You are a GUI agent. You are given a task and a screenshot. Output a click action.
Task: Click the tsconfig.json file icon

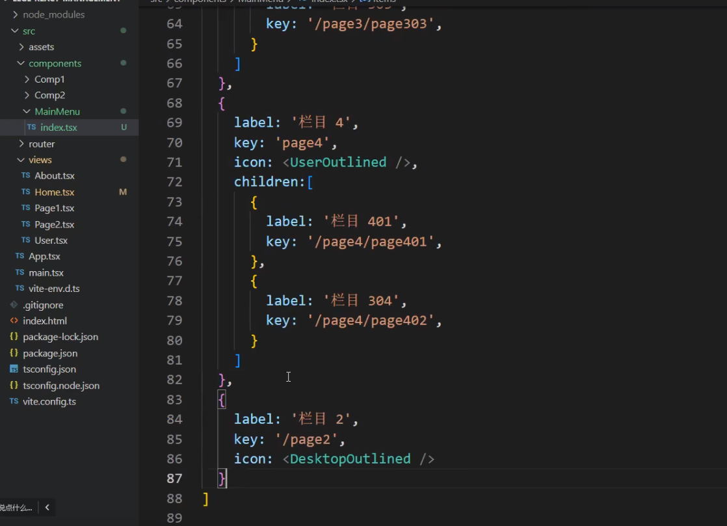[14, 369]
